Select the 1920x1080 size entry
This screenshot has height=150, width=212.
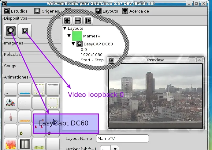[x=92, y=55]
